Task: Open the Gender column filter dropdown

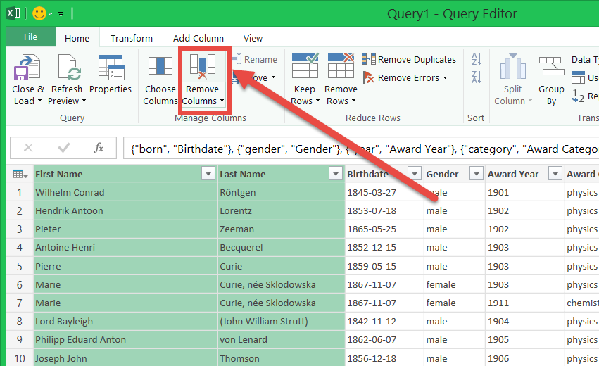Action: coord(477,174)
